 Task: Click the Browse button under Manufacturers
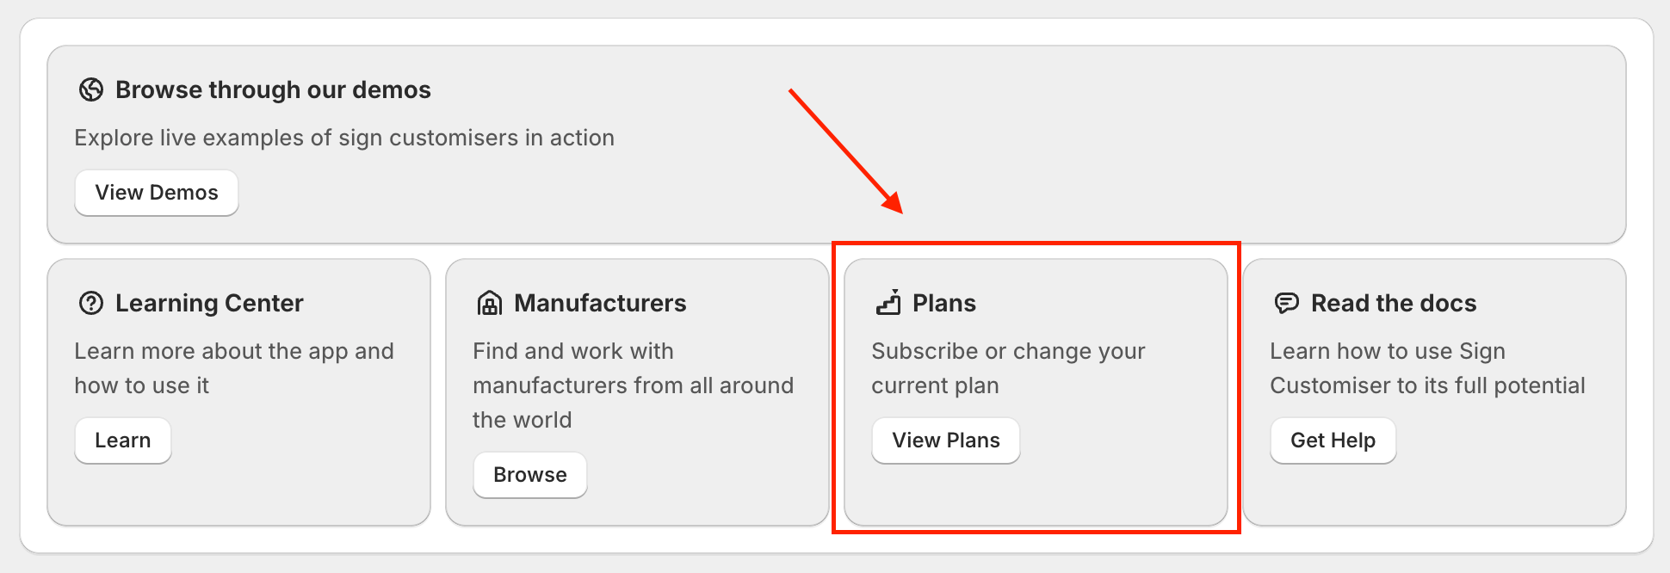pos(530,475)
